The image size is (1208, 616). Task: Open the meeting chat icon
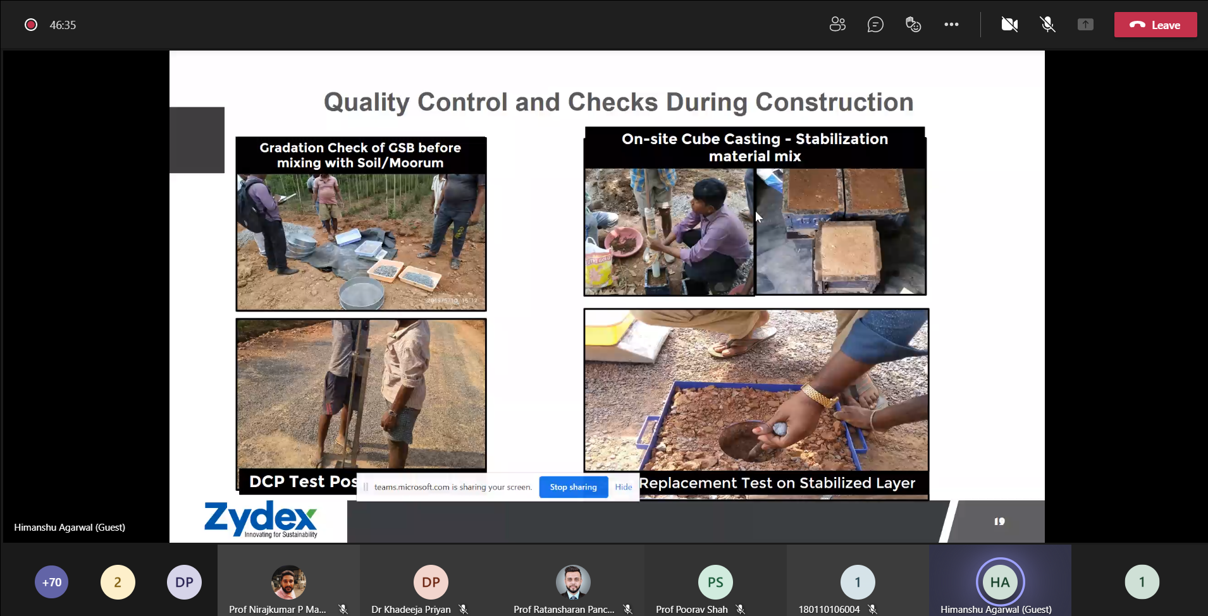point(875,25)
